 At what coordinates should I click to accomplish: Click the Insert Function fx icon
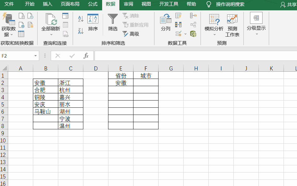[x=86, y=56]
